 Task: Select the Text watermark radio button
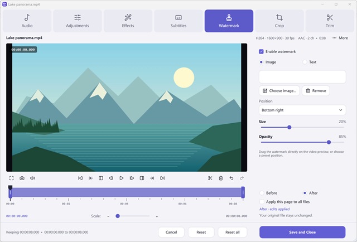[x=305, y=62]
